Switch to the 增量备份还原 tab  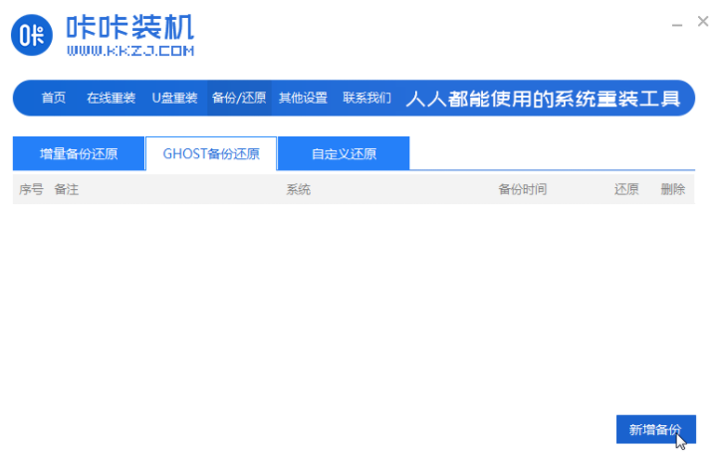[x=79, y=153]
